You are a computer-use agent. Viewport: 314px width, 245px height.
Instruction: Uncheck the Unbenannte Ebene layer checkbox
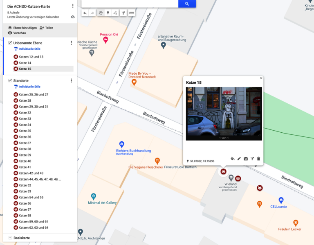(x=10, y=43)
